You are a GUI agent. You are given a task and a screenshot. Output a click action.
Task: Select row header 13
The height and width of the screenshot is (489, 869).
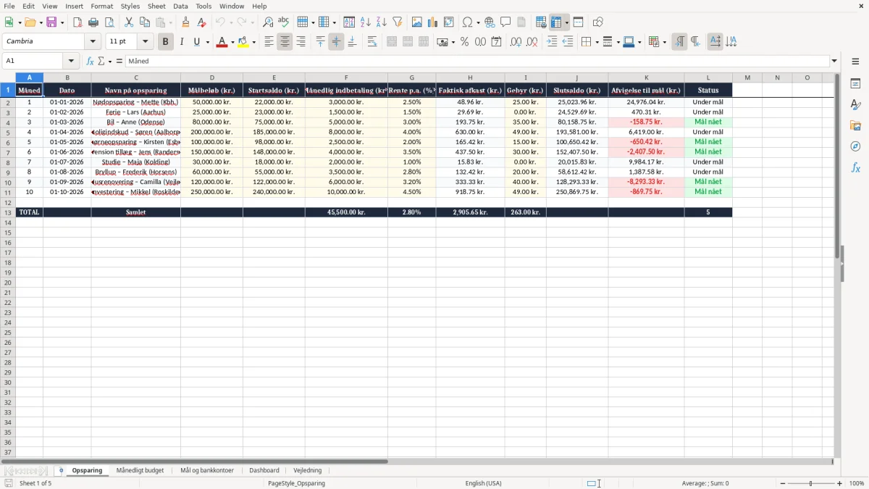pos(8,212)
